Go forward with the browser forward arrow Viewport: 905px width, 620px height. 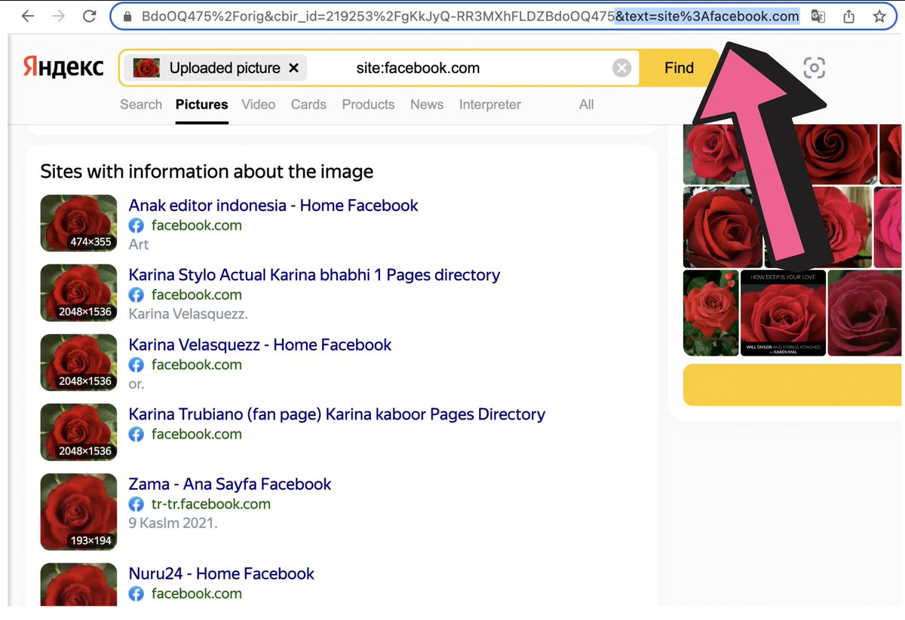[x=59, y=16]
